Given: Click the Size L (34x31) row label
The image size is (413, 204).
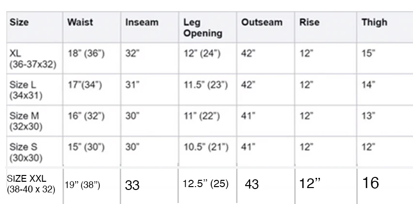Looking at the screenshot, I should click(26, 90).
